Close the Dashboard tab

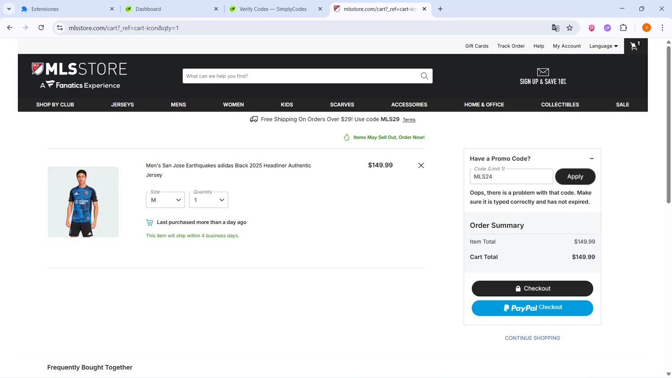216,9
